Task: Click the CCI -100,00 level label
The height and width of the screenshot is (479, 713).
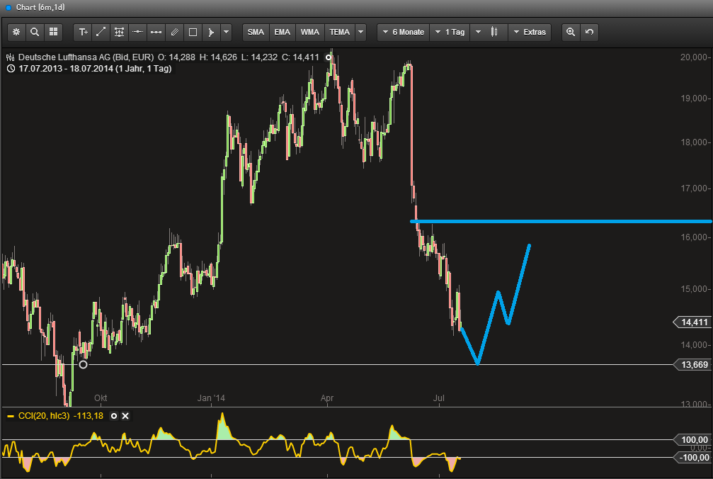Action: 693,457
